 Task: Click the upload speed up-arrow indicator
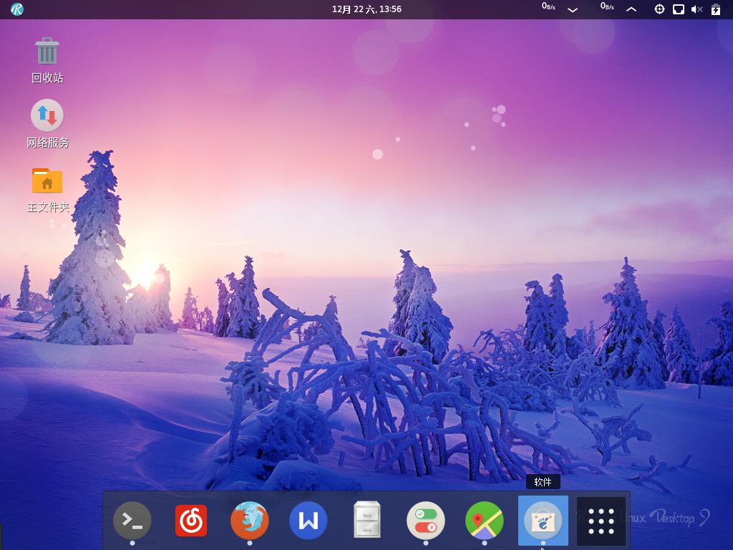point(631,9)
